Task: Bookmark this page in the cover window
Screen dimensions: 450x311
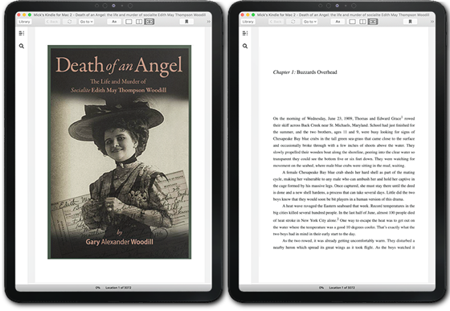Action: pos(186,22)
